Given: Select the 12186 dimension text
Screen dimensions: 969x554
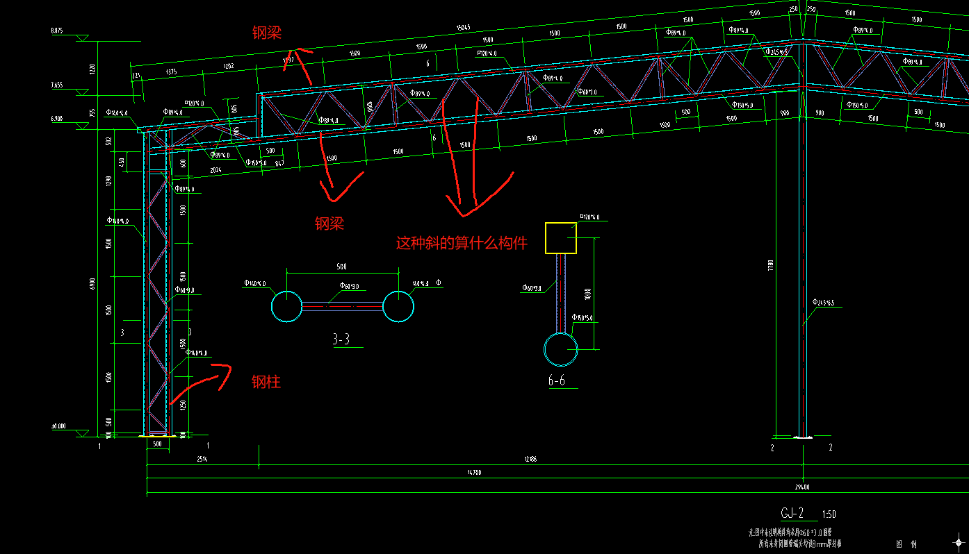Looking at the screenshot, I should coord(530,460).
